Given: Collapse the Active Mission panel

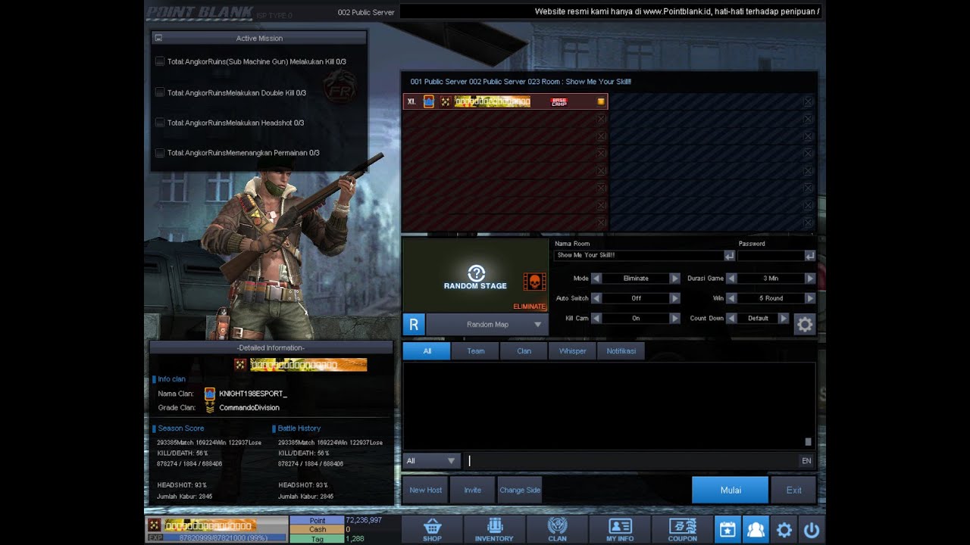Looking at the screenshot, I should click(x=158, y=38).
